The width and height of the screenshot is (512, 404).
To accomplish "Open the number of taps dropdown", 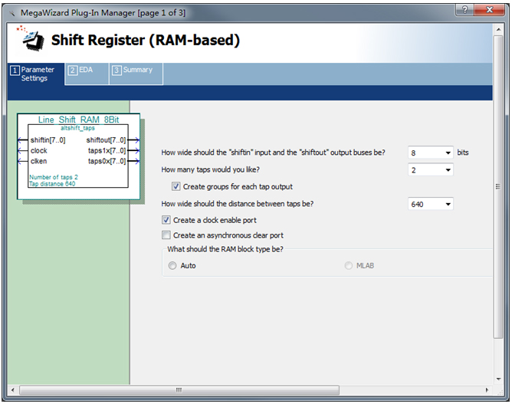I will click(x=430, y=170).
